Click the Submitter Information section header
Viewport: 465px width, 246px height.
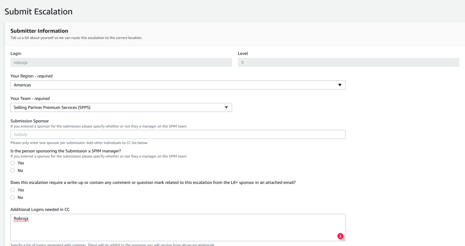tap(39, 31)
